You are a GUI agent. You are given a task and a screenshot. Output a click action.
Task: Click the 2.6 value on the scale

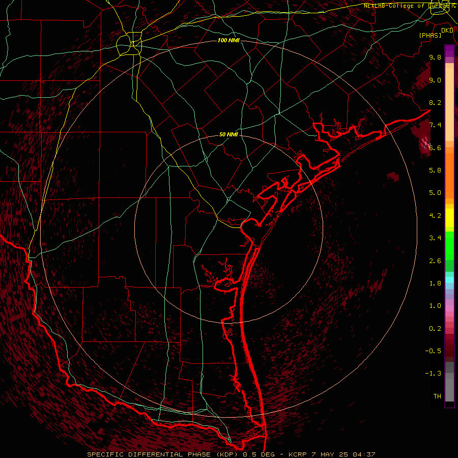(x=435, y=261)
